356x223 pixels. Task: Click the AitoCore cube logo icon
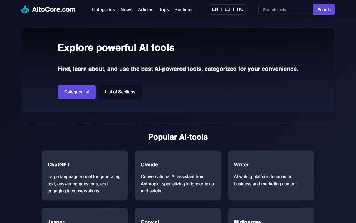click(x=25, y=9)
